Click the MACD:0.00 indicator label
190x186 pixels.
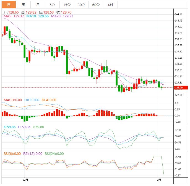pos(13,100)
